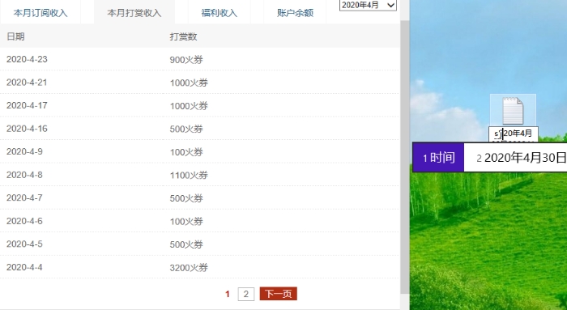Select date cell 2020-4-23
This screenshot has height=310, width=567.
click(x=27, y=59)
